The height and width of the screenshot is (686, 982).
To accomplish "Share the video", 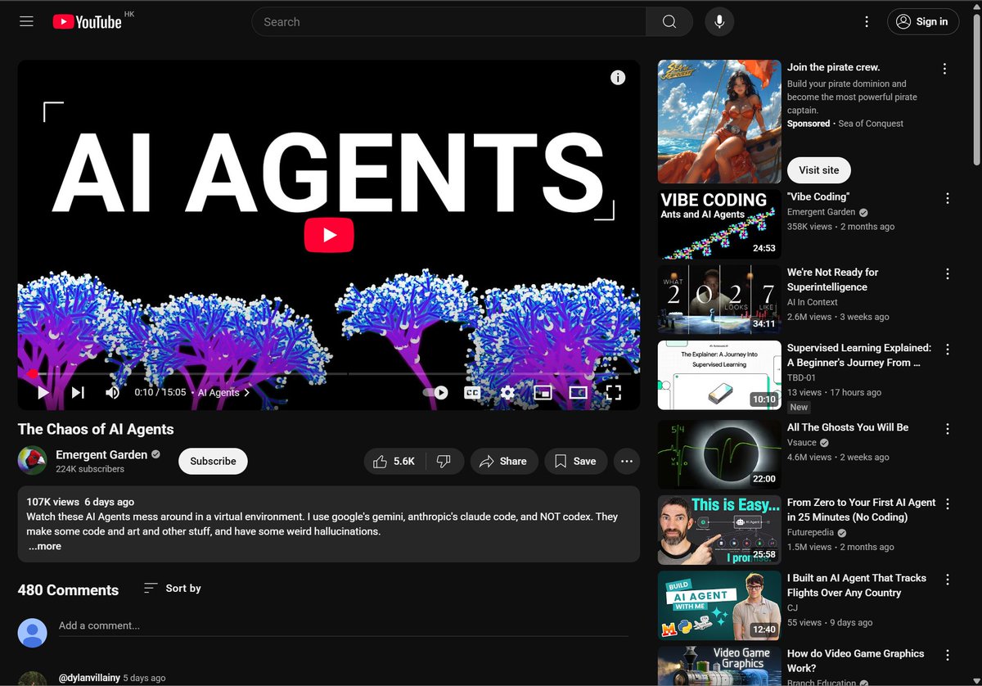I will (x=503, y=462).
